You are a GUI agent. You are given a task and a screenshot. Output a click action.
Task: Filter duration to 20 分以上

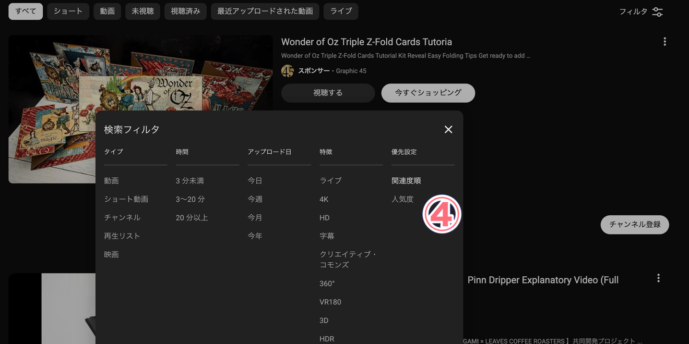tap(192, 217)
